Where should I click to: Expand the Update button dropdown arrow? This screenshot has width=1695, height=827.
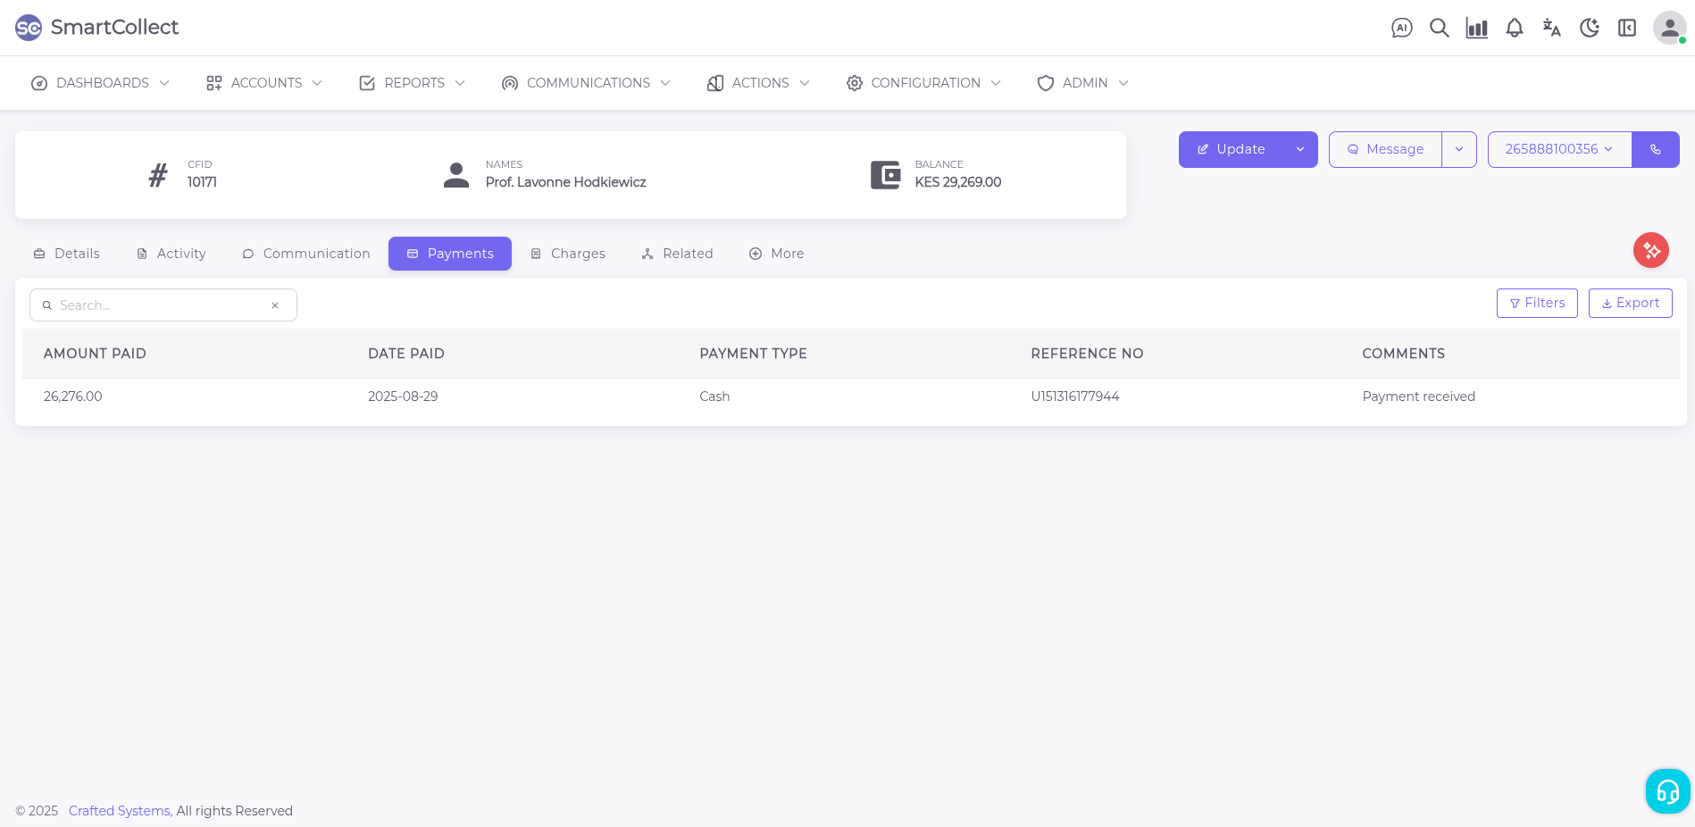pos(1299,149)
